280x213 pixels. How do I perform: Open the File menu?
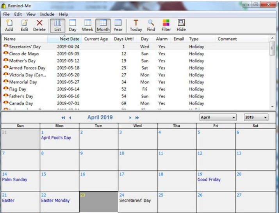coord(7,14)
